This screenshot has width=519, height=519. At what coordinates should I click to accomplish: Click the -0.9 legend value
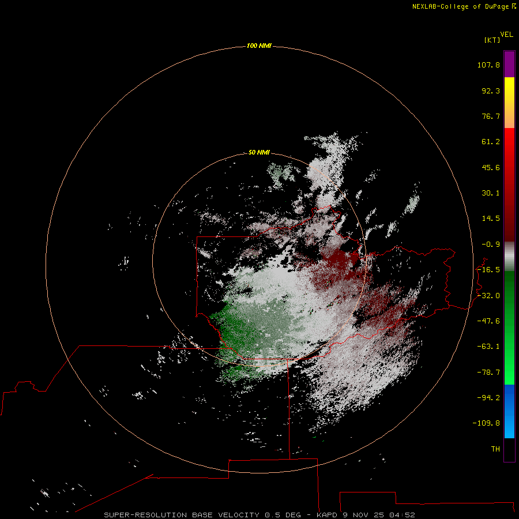click(491, 245)
